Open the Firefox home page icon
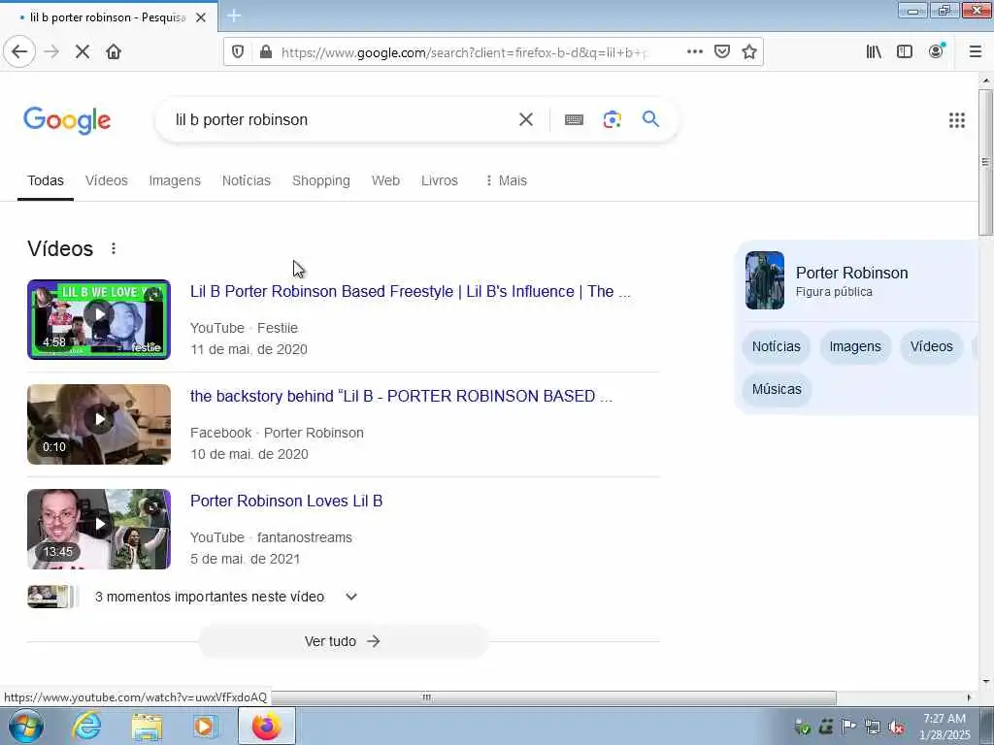Image resolution: width=994 pixels, height=745 pixels. 114,52
